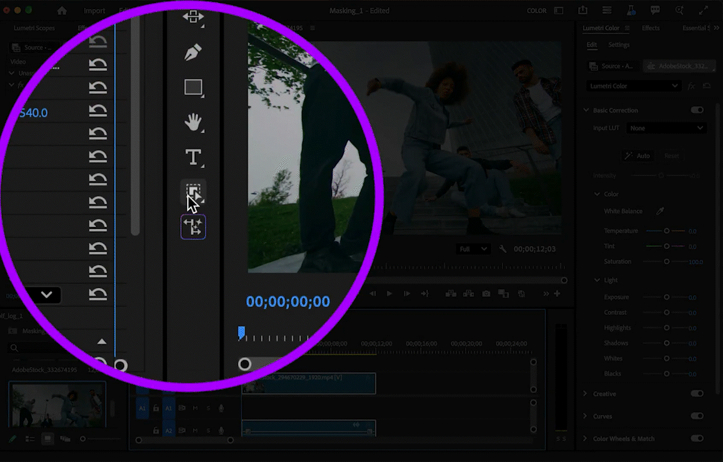Step forward one frame in Program Monitor
This screenshot has width=723, height=462.
point(407,293)
